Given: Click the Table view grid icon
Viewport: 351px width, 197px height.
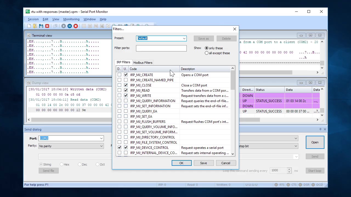Looking at the screenshot, I should pos(84,26).
